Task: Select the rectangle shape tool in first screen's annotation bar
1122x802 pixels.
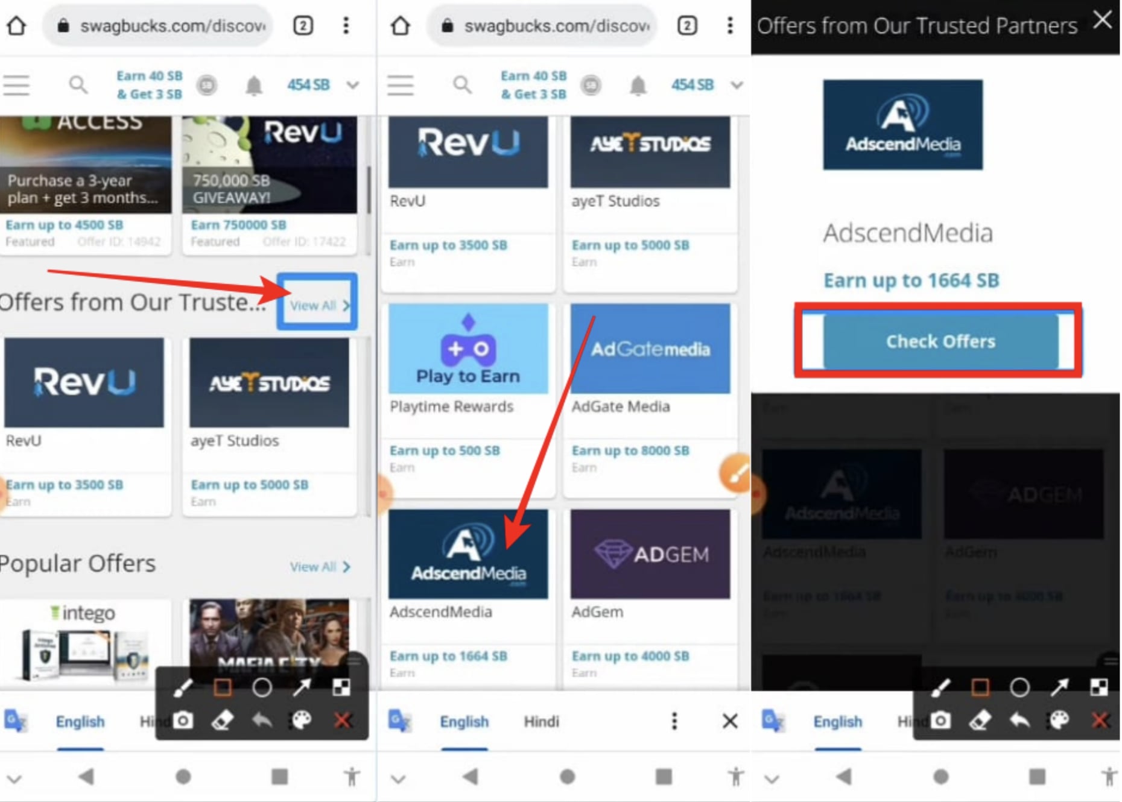Action: (223, 687)
